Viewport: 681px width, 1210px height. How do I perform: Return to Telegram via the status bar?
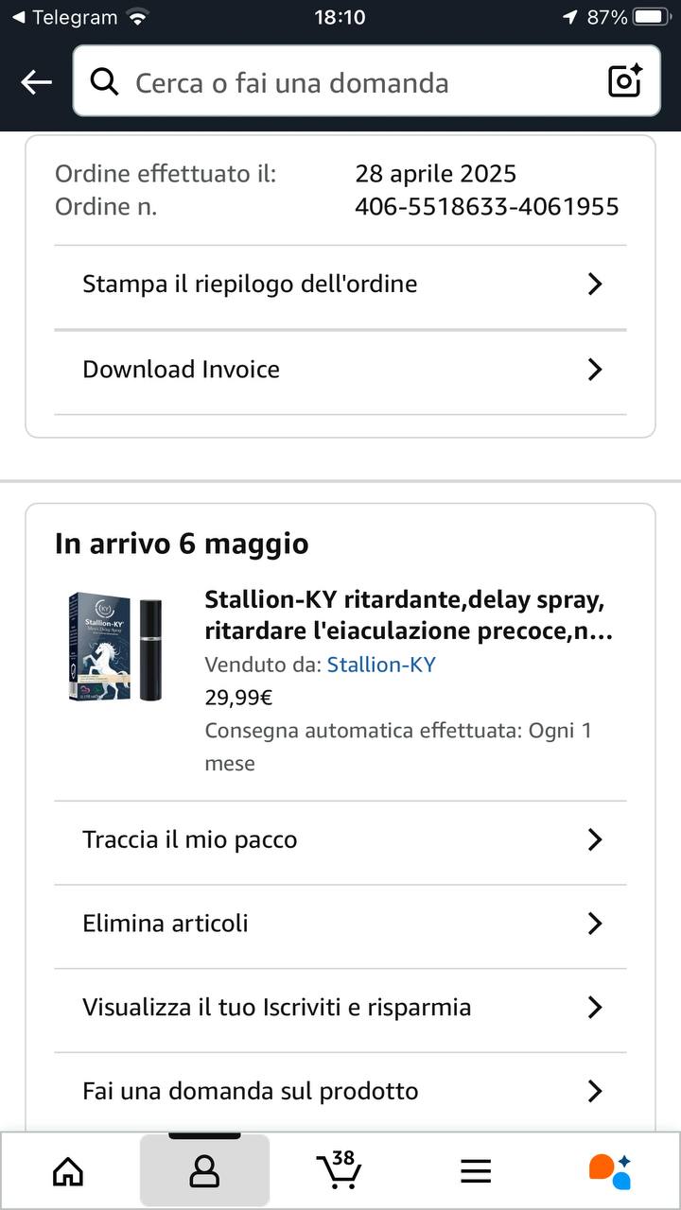click(x=64, y=17)
